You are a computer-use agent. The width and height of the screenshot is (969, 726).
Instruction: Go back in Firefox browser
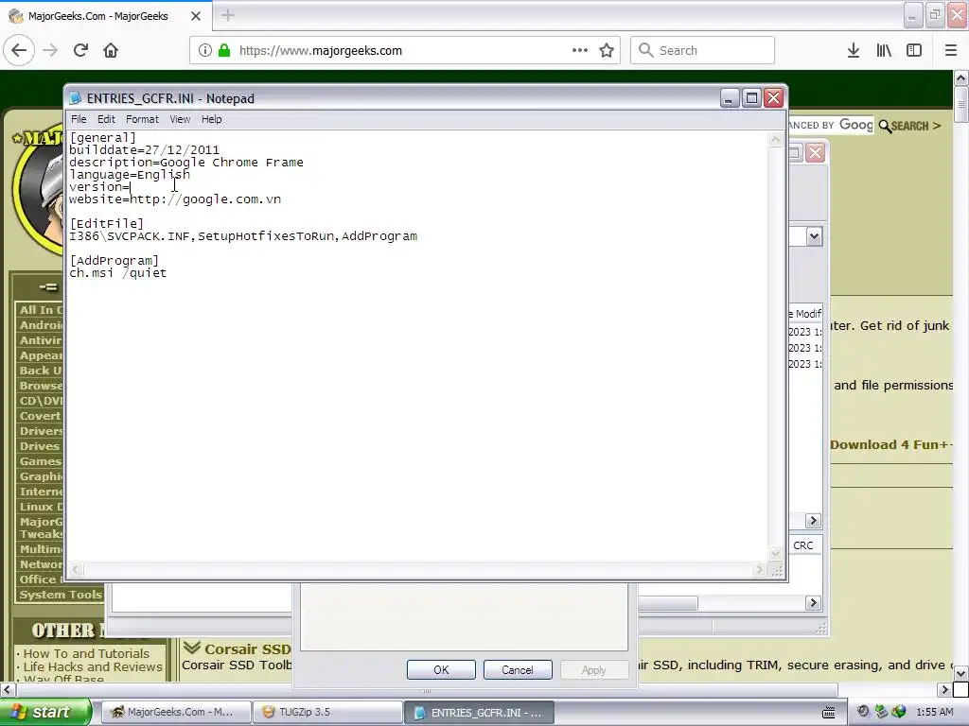pyautogui.click(x=19, y=50)
